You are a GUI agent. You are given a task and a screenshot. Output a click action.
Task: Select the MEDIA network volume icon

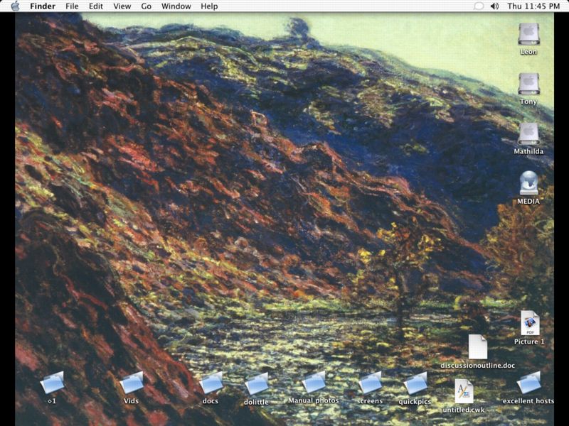pos(528,183)
